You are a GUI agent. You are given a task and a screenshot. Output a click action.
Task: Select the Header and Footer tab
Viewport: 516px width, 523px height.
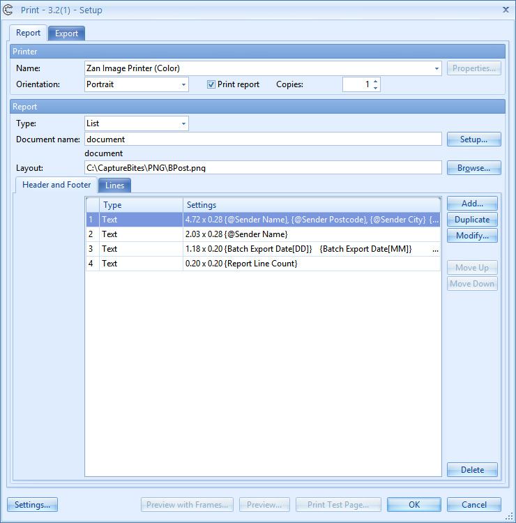pyautogui.click(x=56, y=185)
